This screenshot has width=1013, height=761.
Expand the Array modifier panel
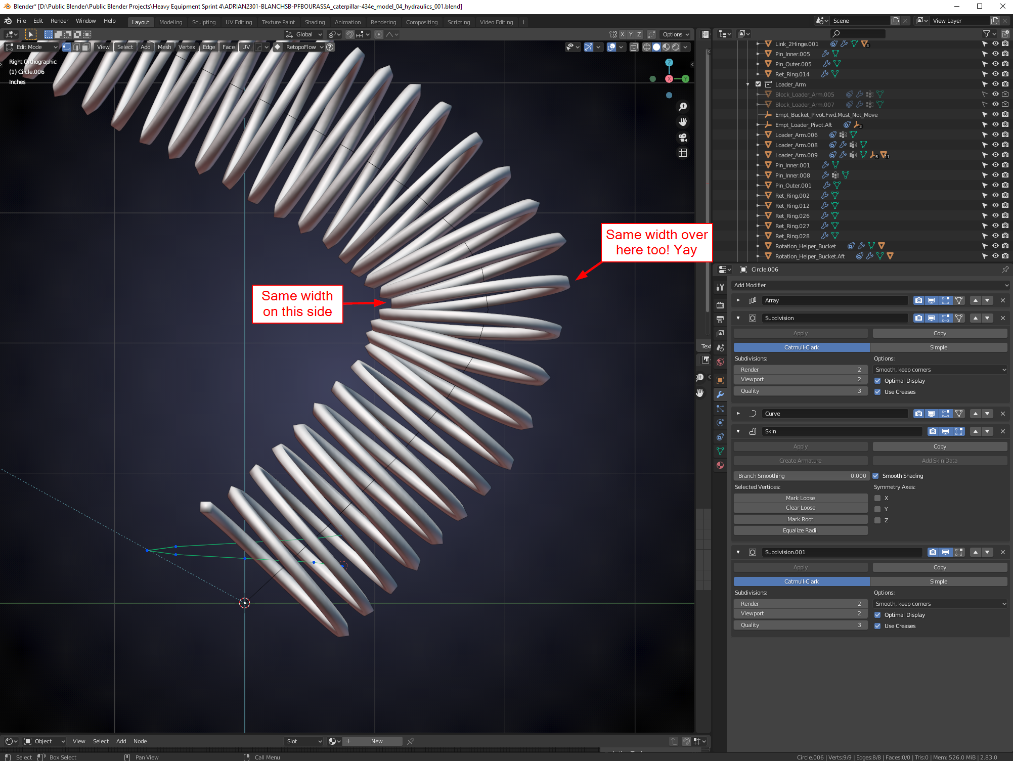point(738,300)
